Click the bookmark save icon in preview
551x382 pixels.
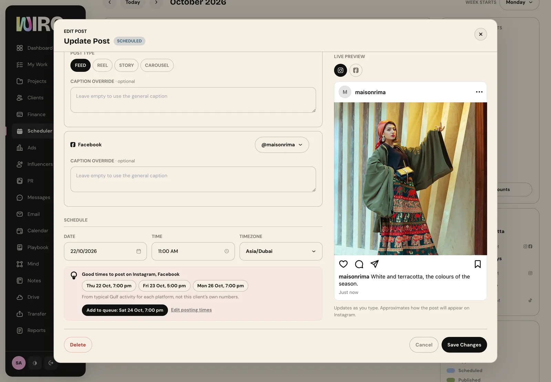pos(478,264)
